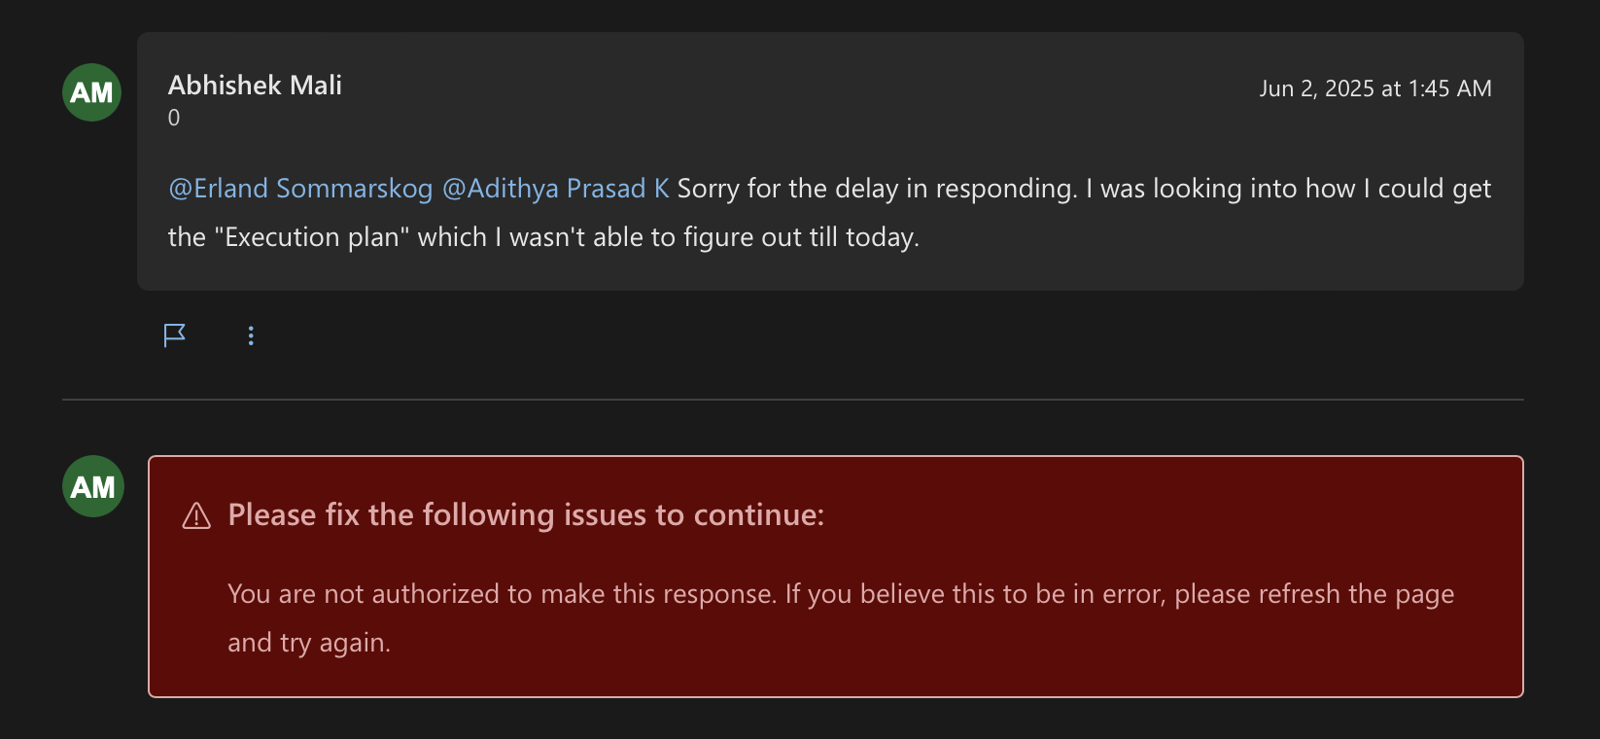Image resolution: width=1600 pixels, height=739 pixels.
Task: Click the horizontal divider below the comment actions
Action: (793, 400)
